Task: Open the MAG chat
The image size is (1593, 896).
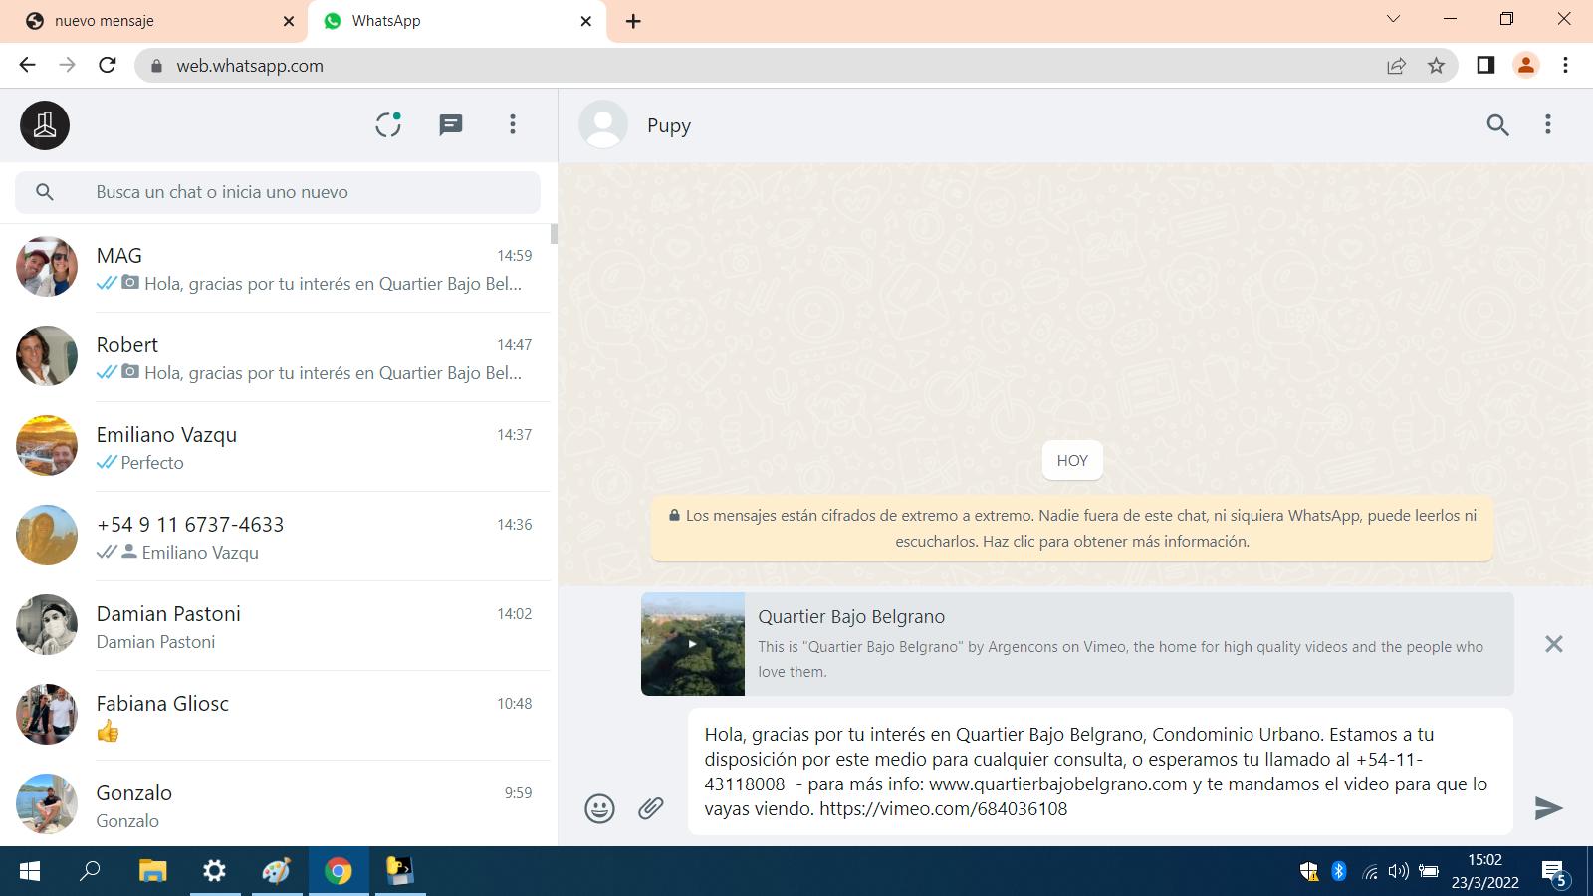Action: tap(278, 268)
